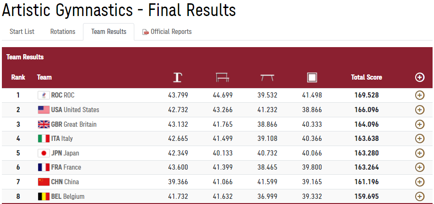
Task: Click the vault apparatus icon in header
Action: [x=178, y=77]
